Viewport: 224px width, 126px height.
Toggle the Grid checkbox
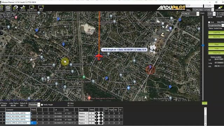pyautogui.click(x=209, y=22)
